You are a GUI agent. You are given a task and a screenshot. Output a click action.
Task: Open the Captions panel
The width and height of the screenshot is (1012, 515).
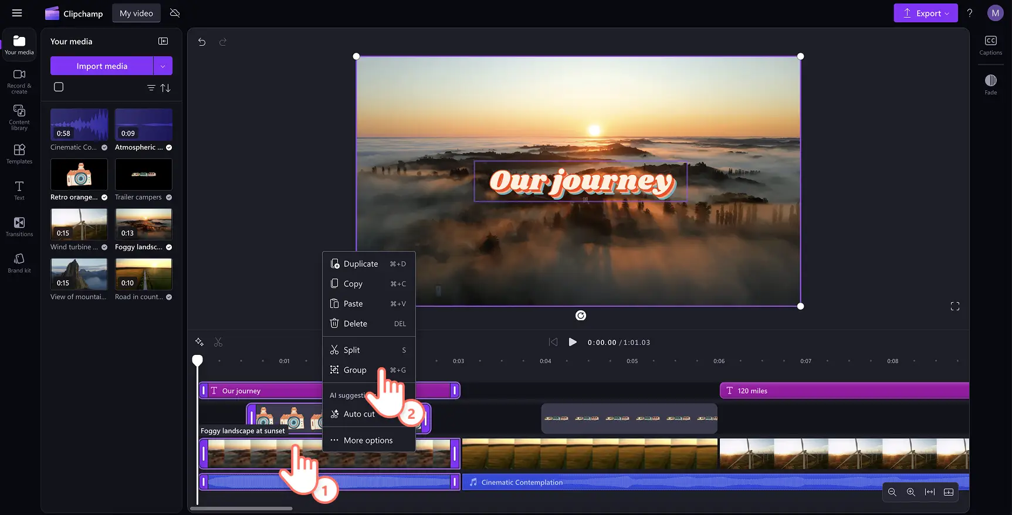(x=990, y=45)
